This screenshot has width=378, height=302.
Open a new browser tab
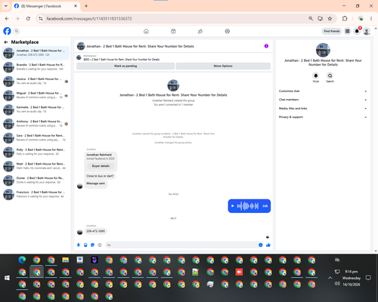[86, 6]
